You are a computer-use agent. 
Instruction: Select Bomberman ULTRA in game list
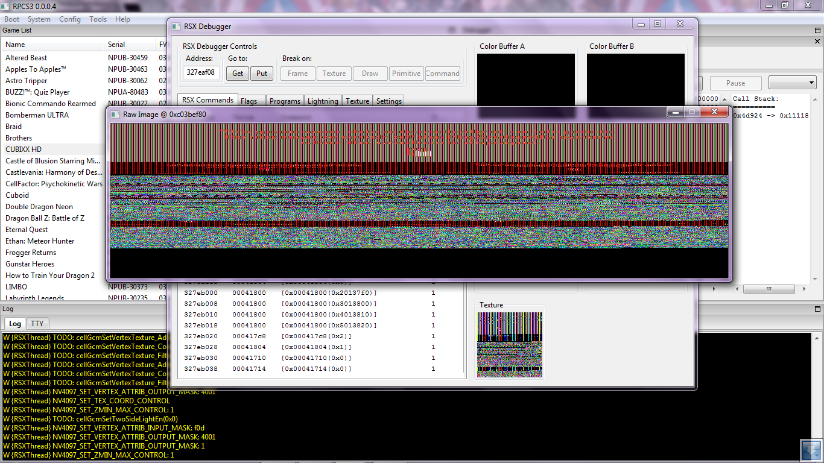click(37, 115)
